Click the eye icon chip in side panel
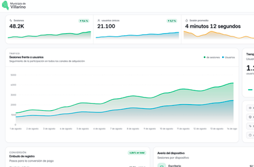254x167 pixels. tap(250, 108)
